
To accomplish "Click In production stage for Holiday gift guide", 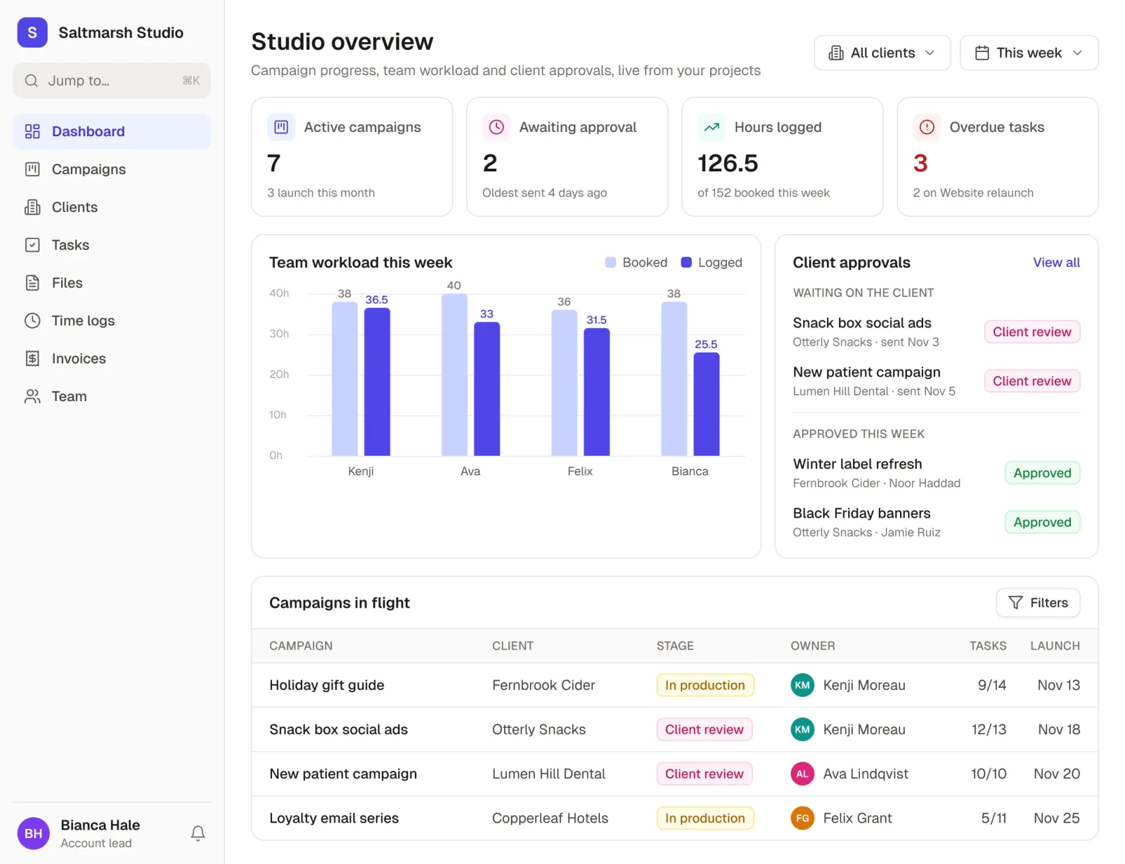I will (x=705, y=685).
